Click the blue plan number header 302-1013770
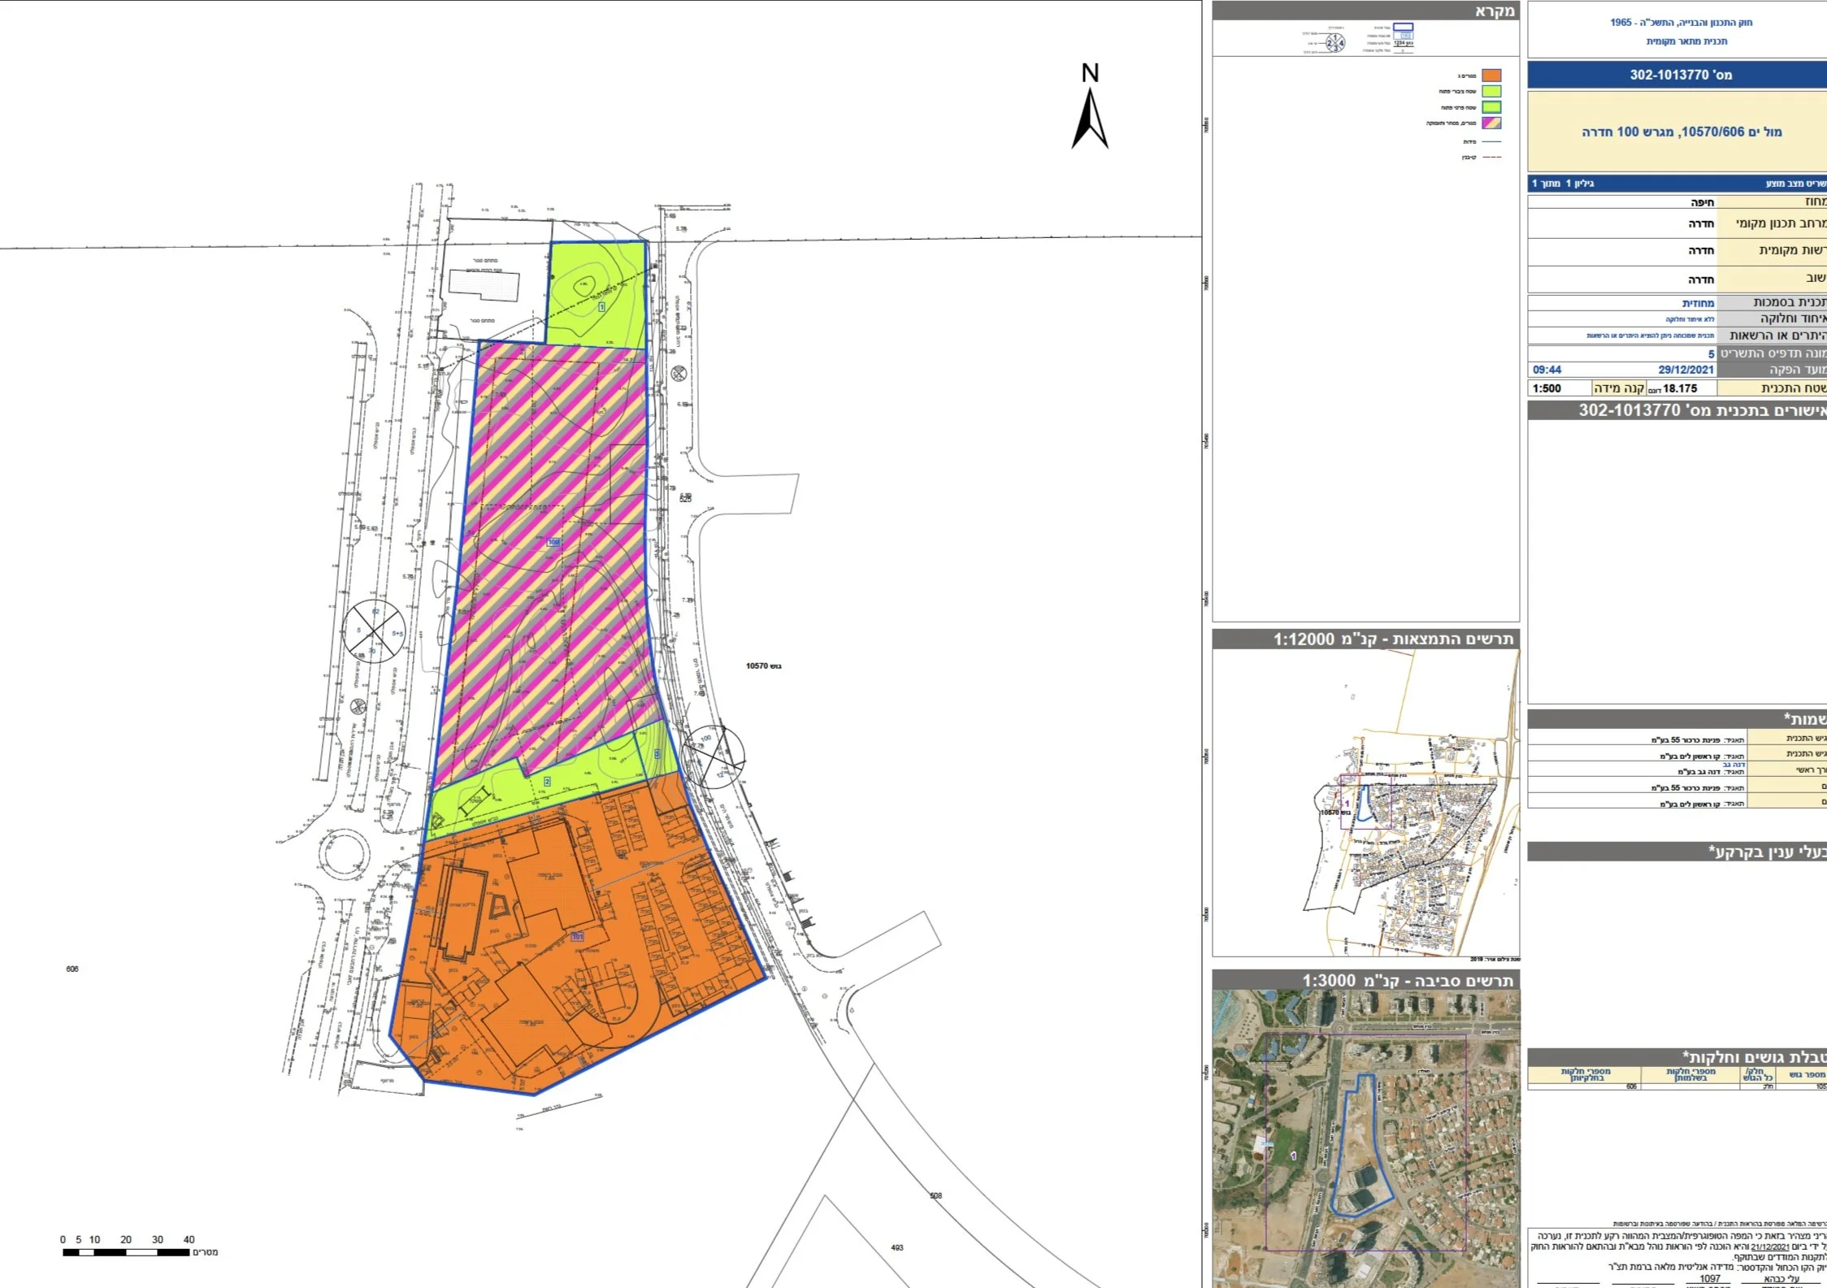This screenshot has width=1827, height=1288. [1679, 75]
